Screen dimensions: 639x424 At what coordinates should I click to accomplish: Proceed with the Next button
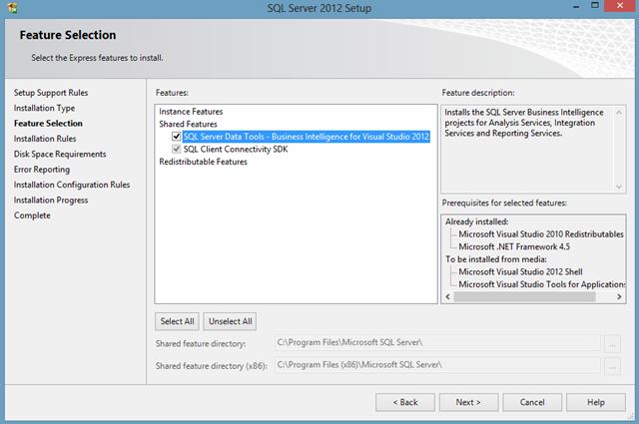468,402
